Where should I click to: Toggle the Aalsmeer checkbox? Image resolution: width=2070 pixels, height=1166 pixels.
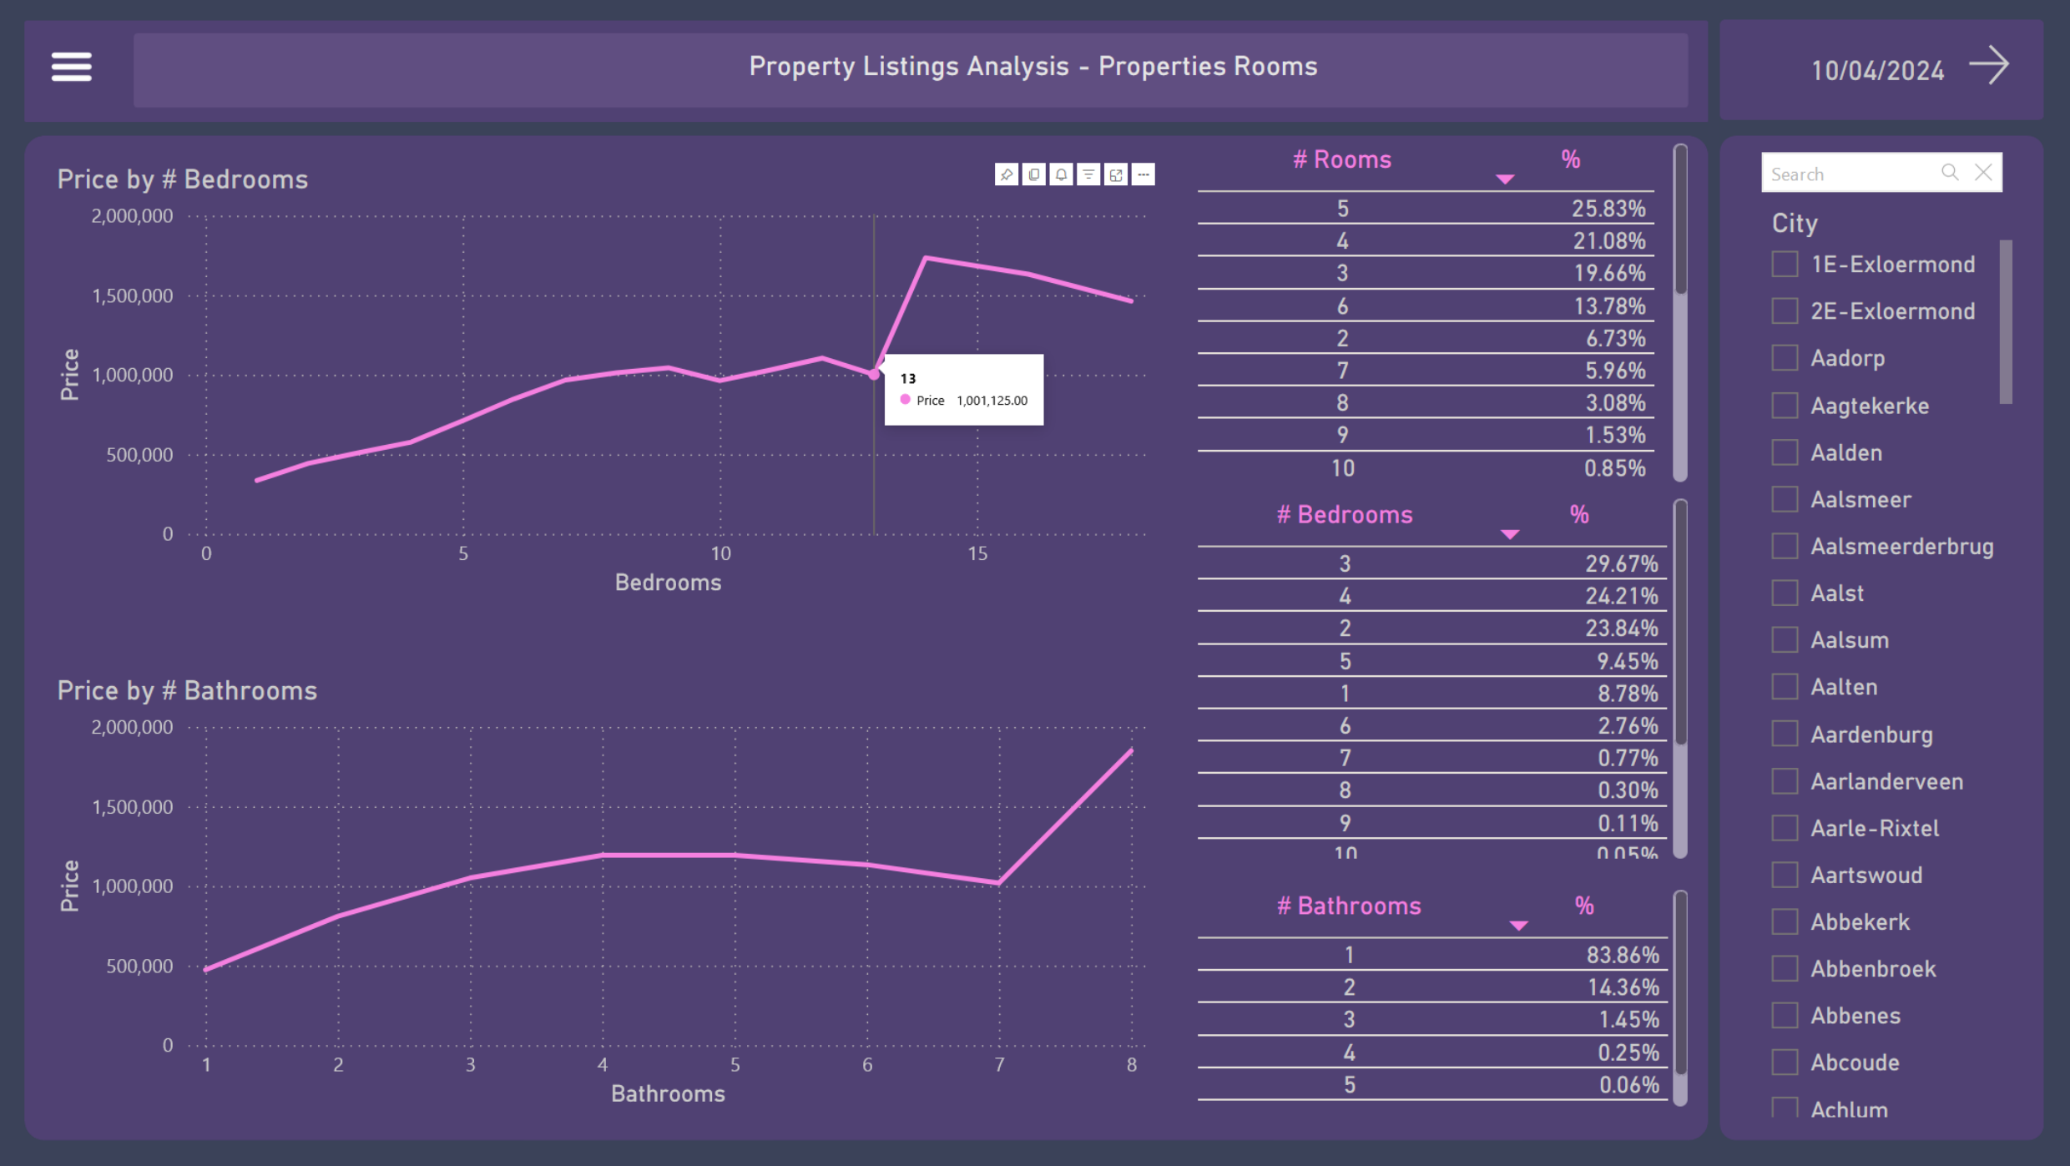(1785, 499)
